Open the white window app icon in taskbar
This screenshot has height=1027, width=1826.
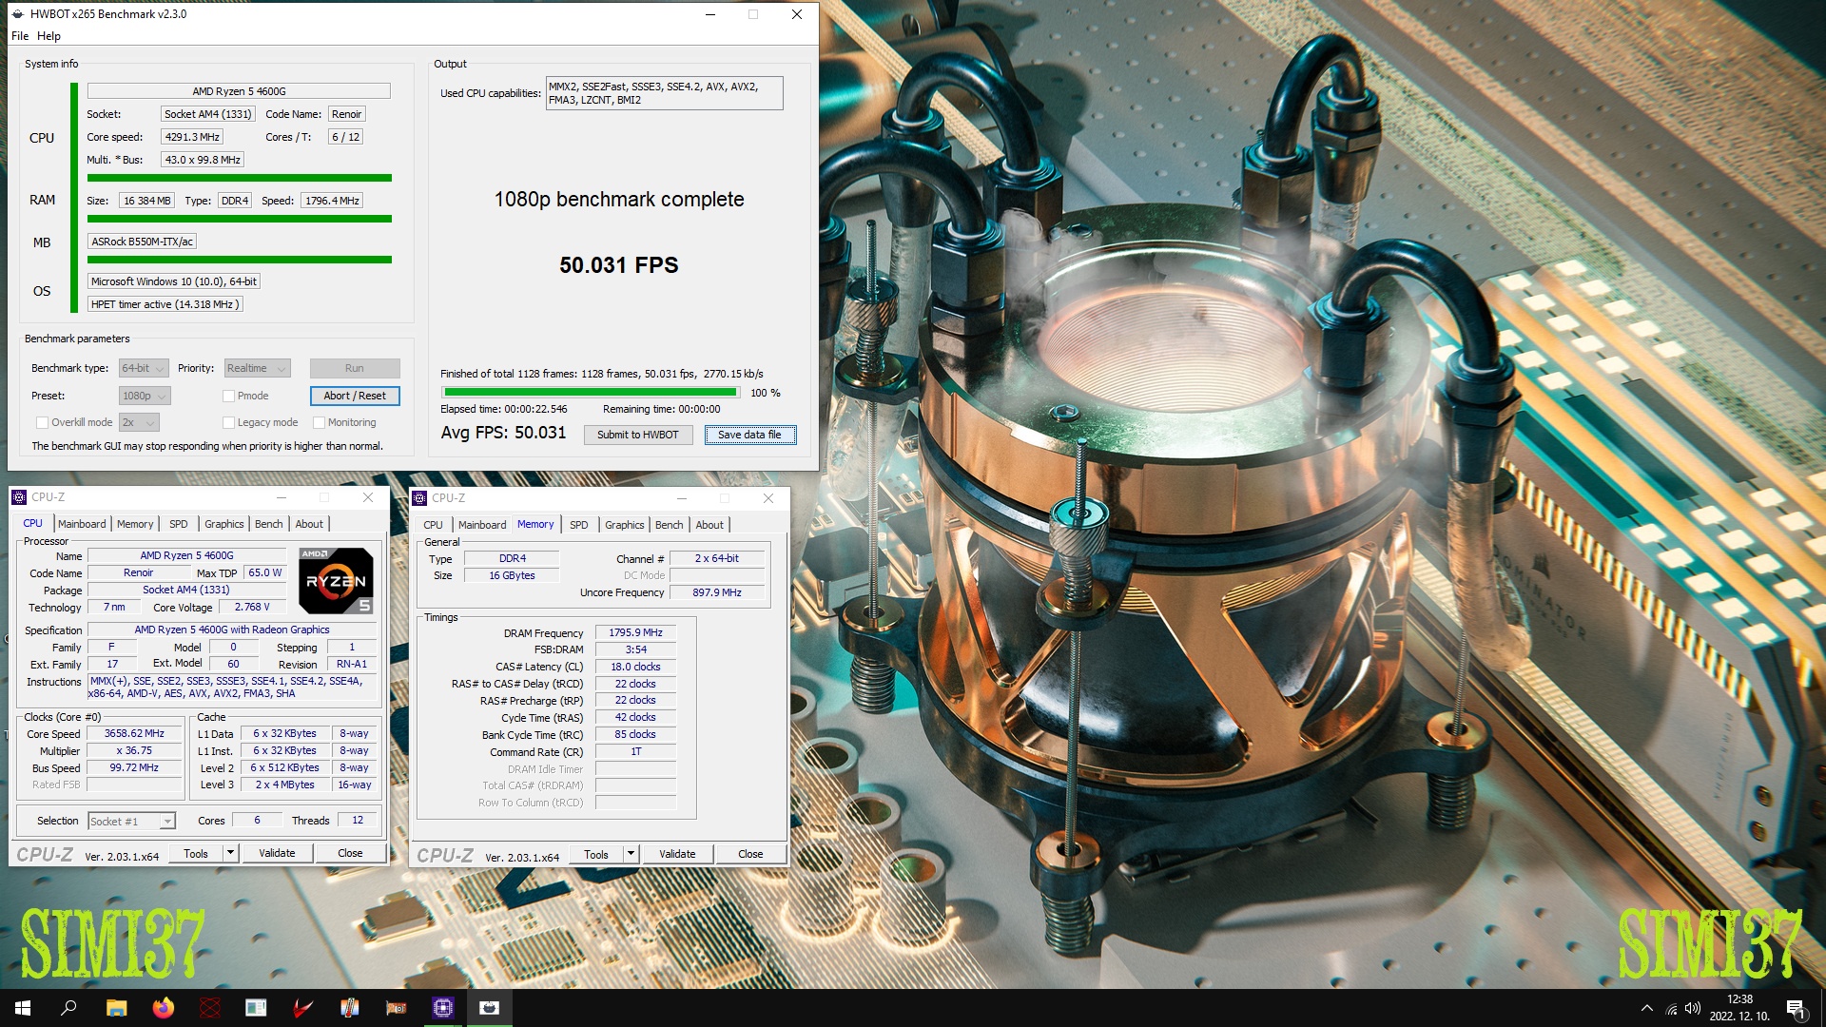tap(256, 1008)
